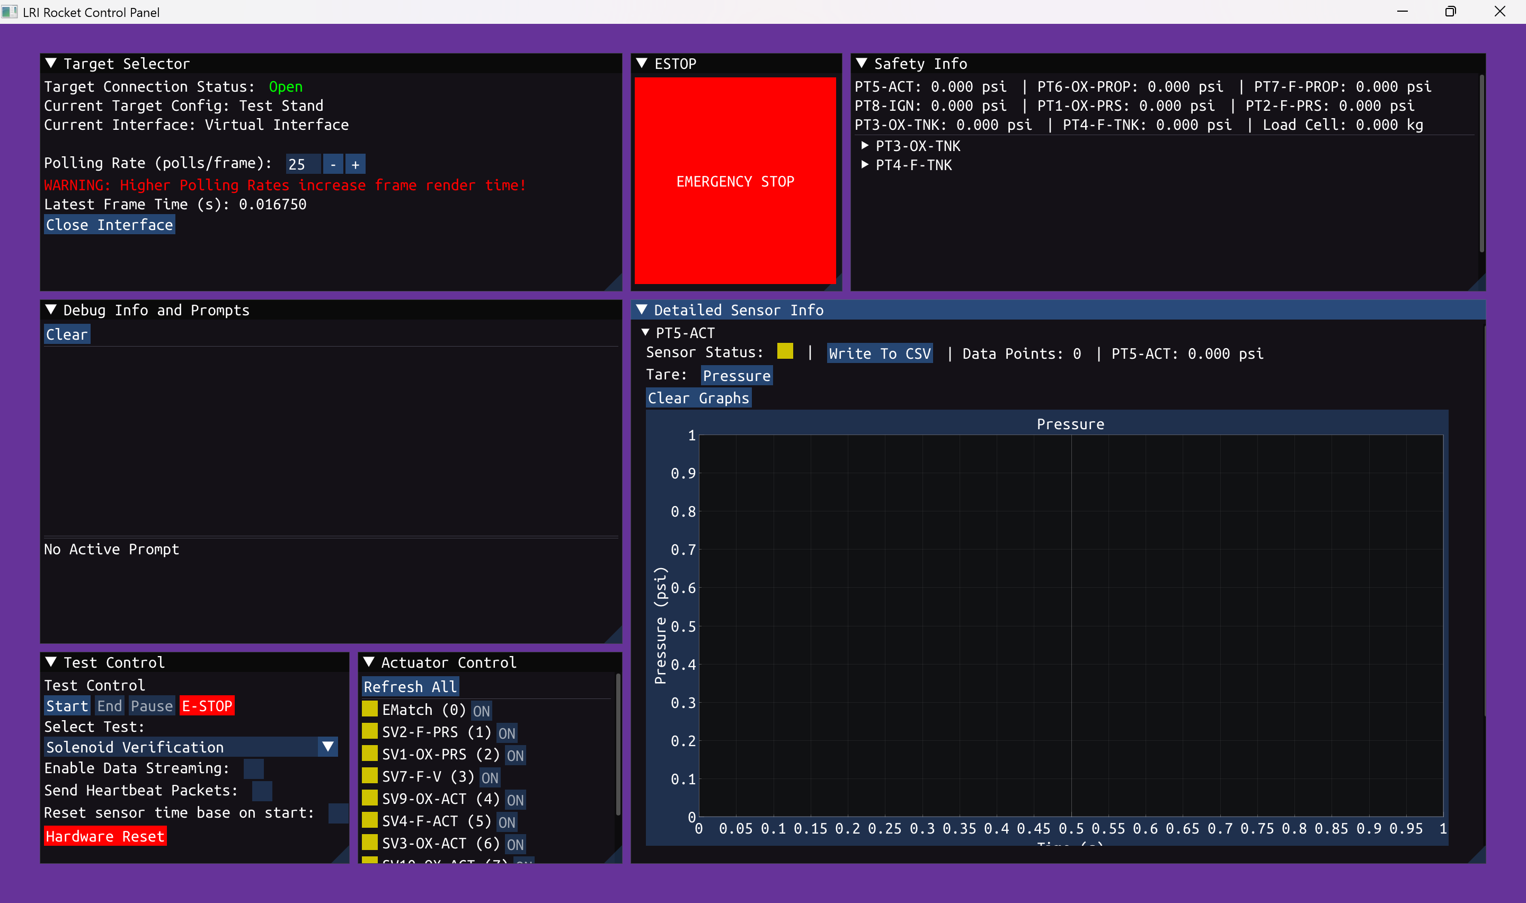Click the plus polling rate button
Viewport: 1526px width, 903px height.
(356, 164)
